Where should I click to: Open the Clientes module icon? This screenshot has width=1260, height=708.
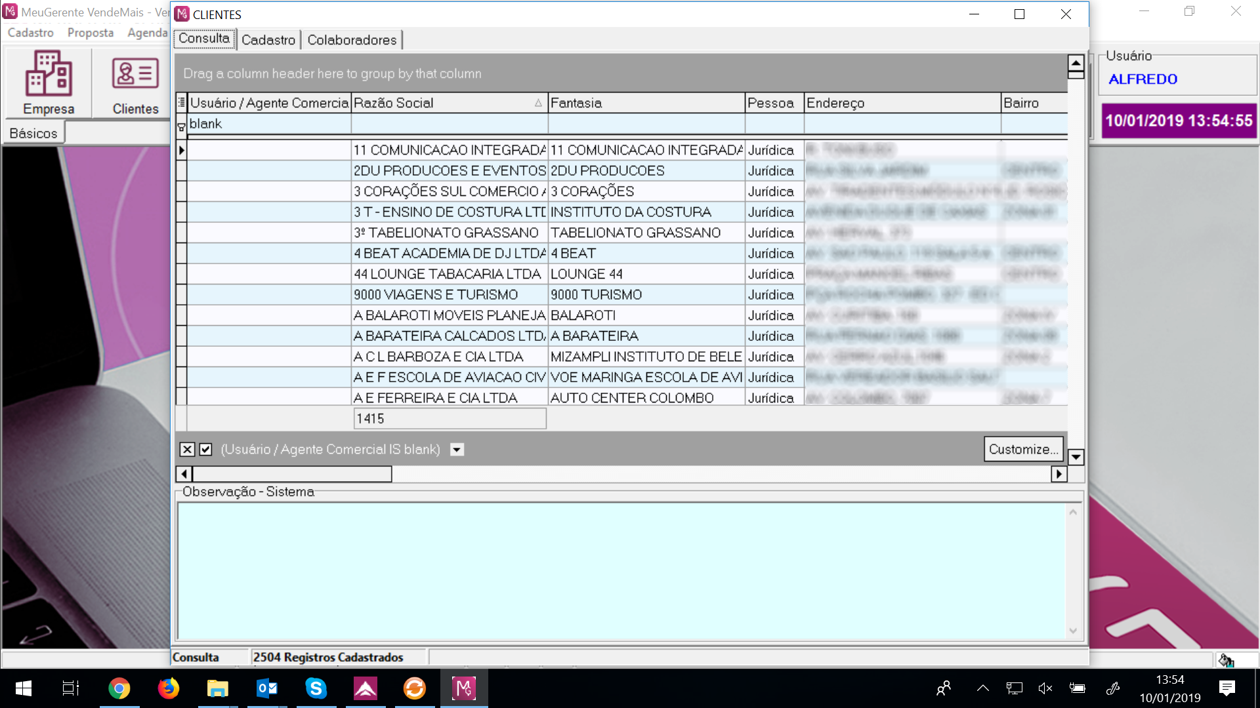click(135, 83)
